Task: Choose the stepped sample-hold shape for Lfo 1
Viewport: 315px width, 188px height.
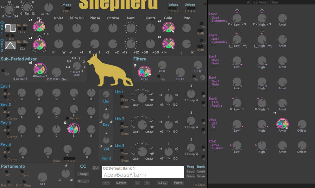Action: point(152,100)
